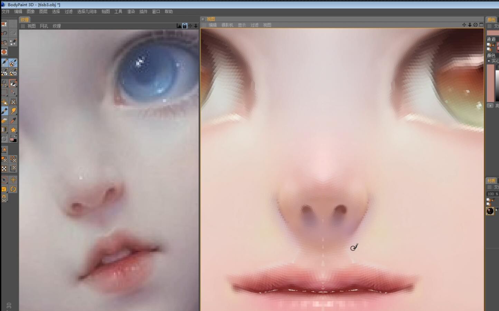Click the checkerboard texture mode icon

pos(4,169)
